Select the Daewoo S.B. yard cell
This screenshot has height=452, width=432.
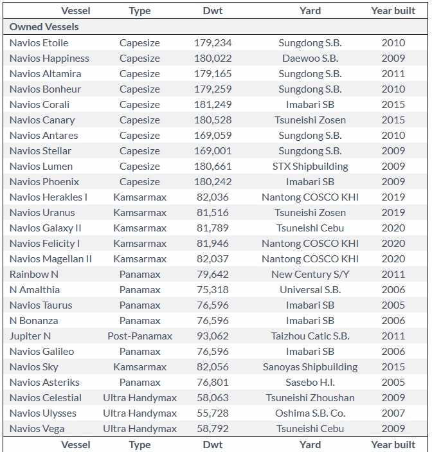(x=310, y=59)
